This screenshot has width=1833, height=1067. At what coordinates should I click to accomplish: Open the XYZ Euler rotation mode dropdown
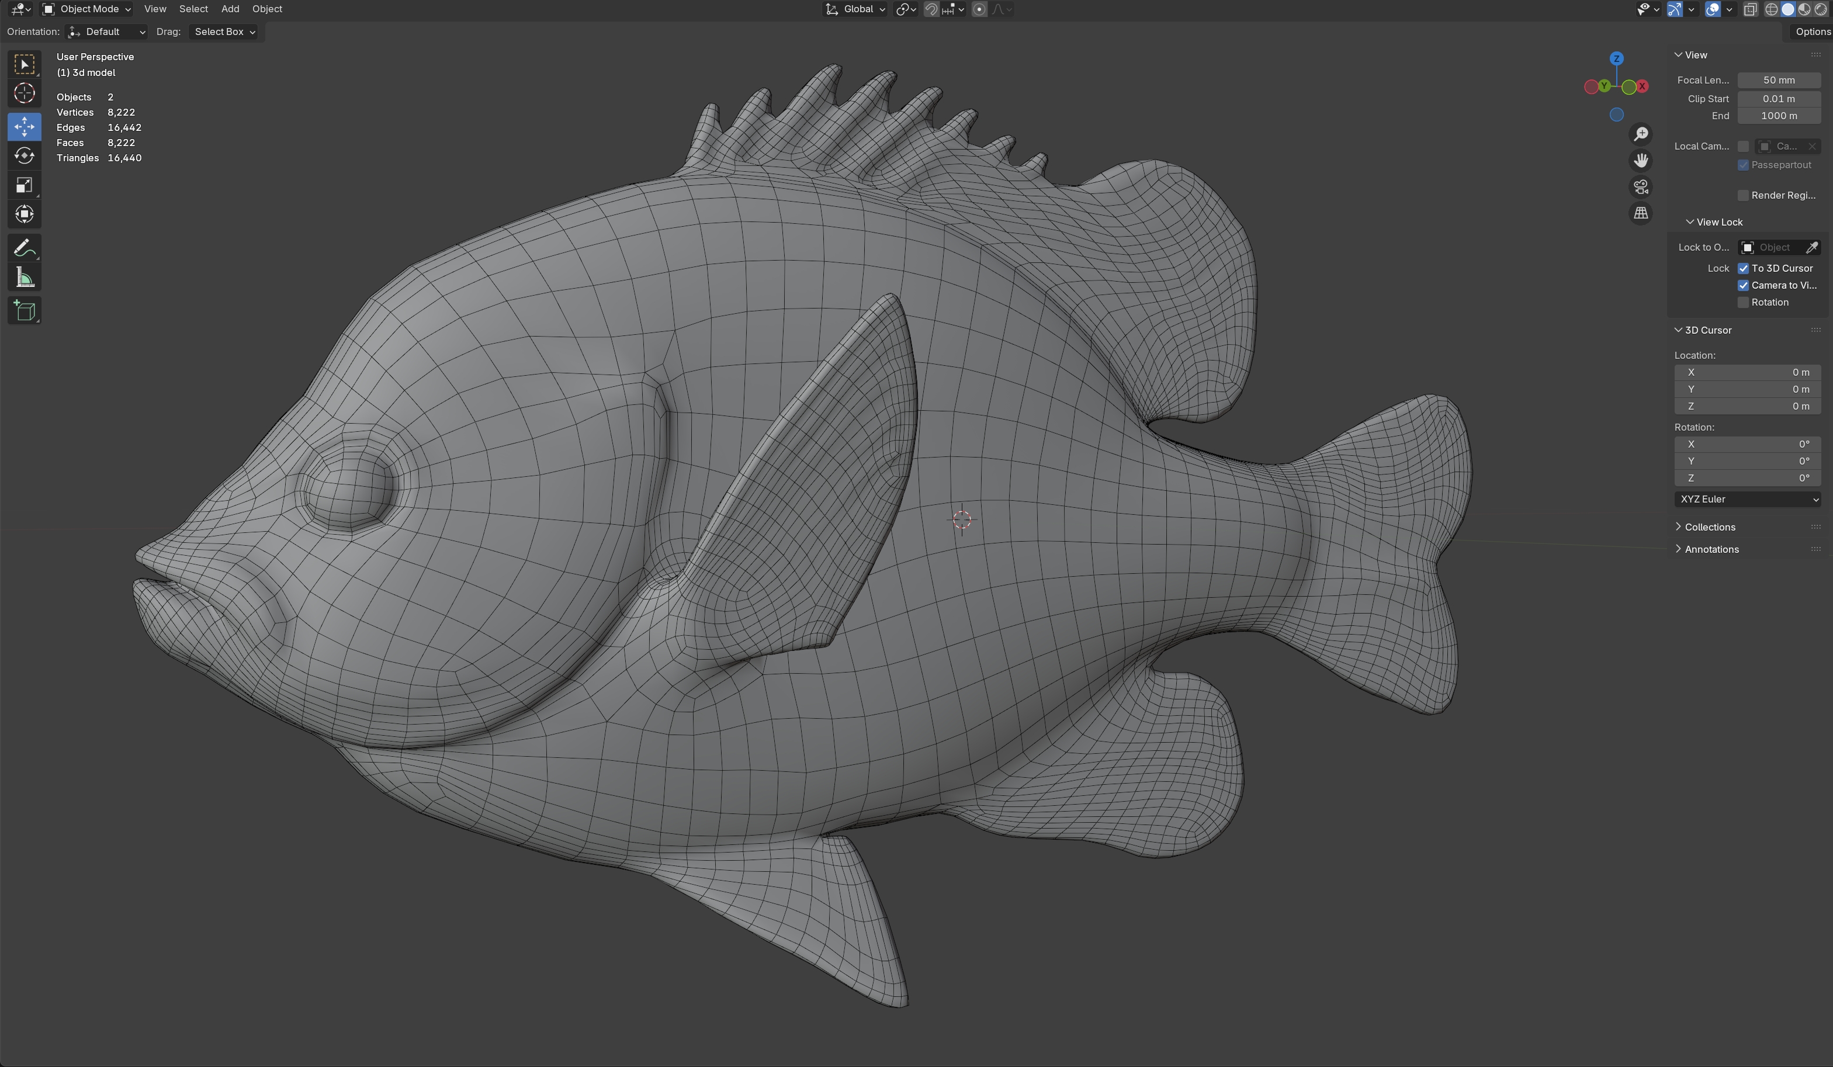[1747, 500]
